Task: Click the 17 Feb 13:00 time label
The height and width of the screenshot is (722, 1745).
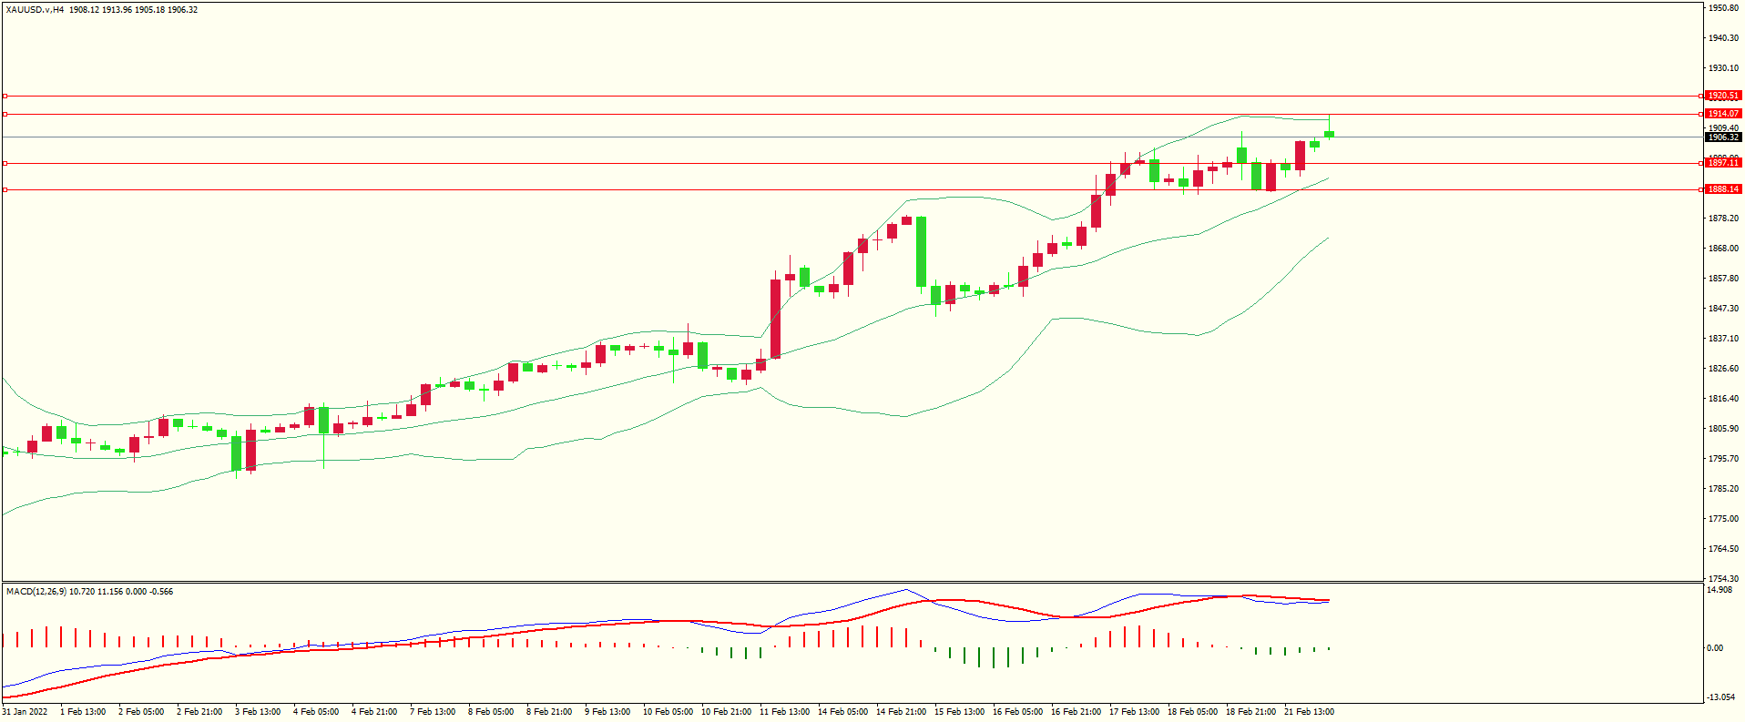Action: (x=1135, y=712)
